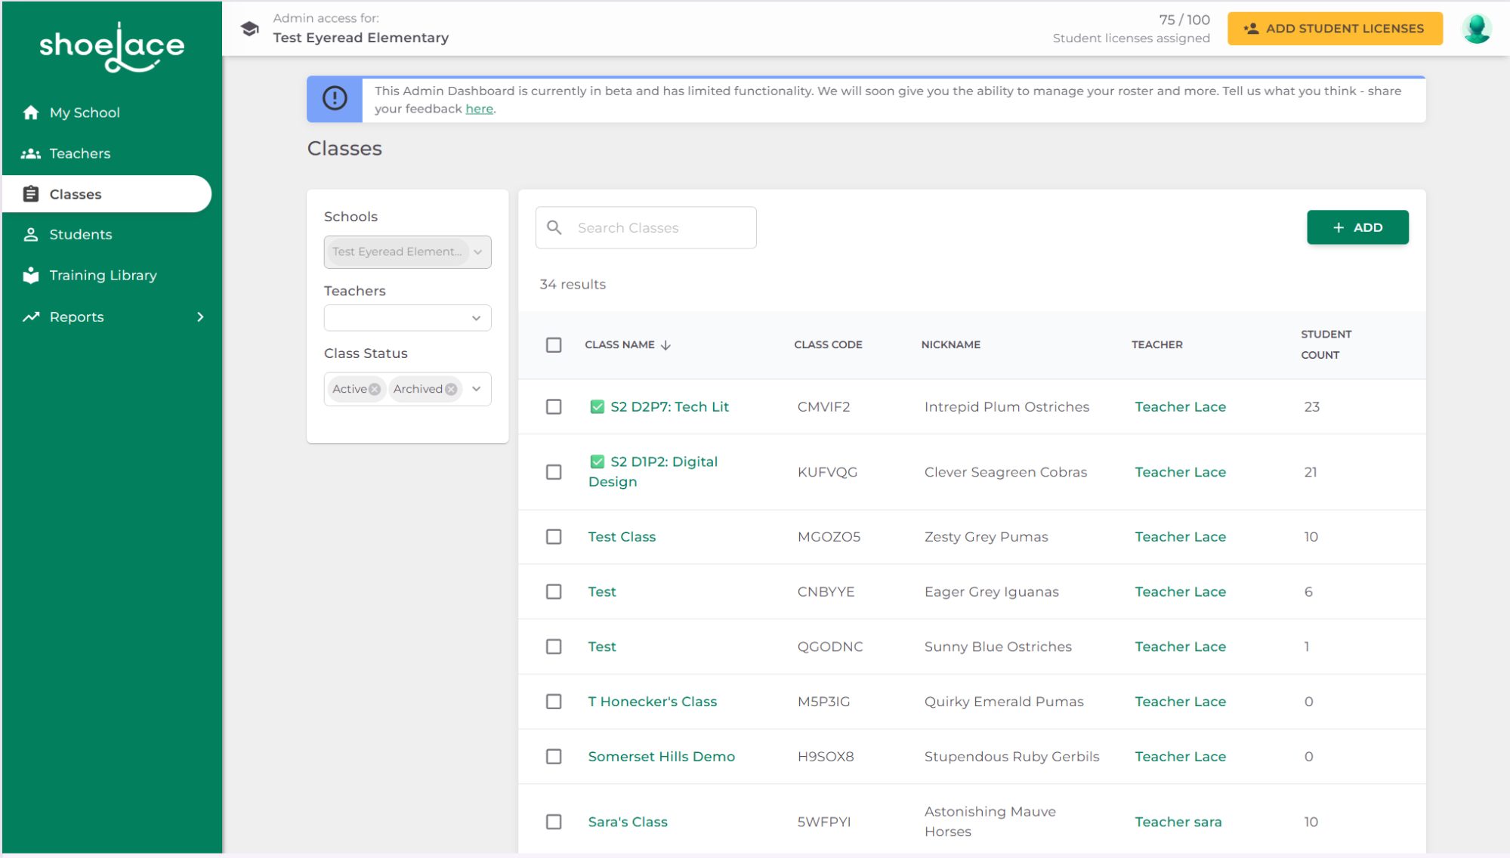1510x858 pixels.
Task: Remove the Active status filter chip
Action: tap(375, 388)
